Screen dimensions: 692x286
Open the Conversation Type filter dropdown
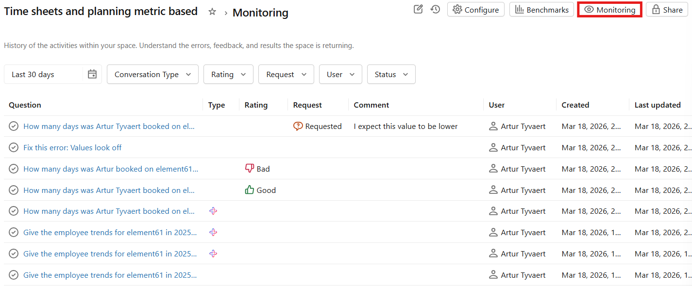[x=152, y=74]
